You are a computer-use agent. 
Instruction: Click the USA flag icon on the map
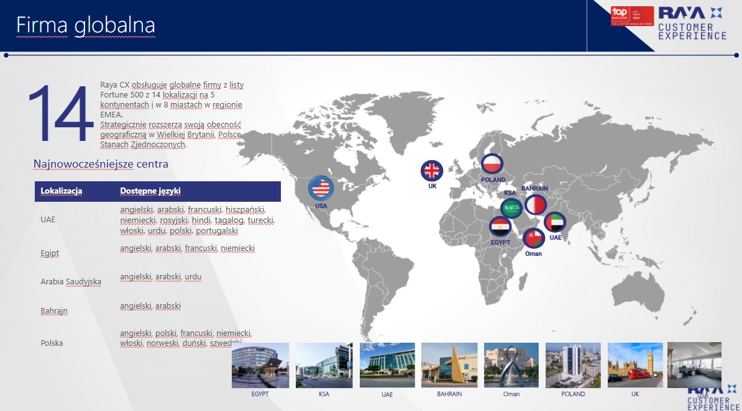point(321,188)
